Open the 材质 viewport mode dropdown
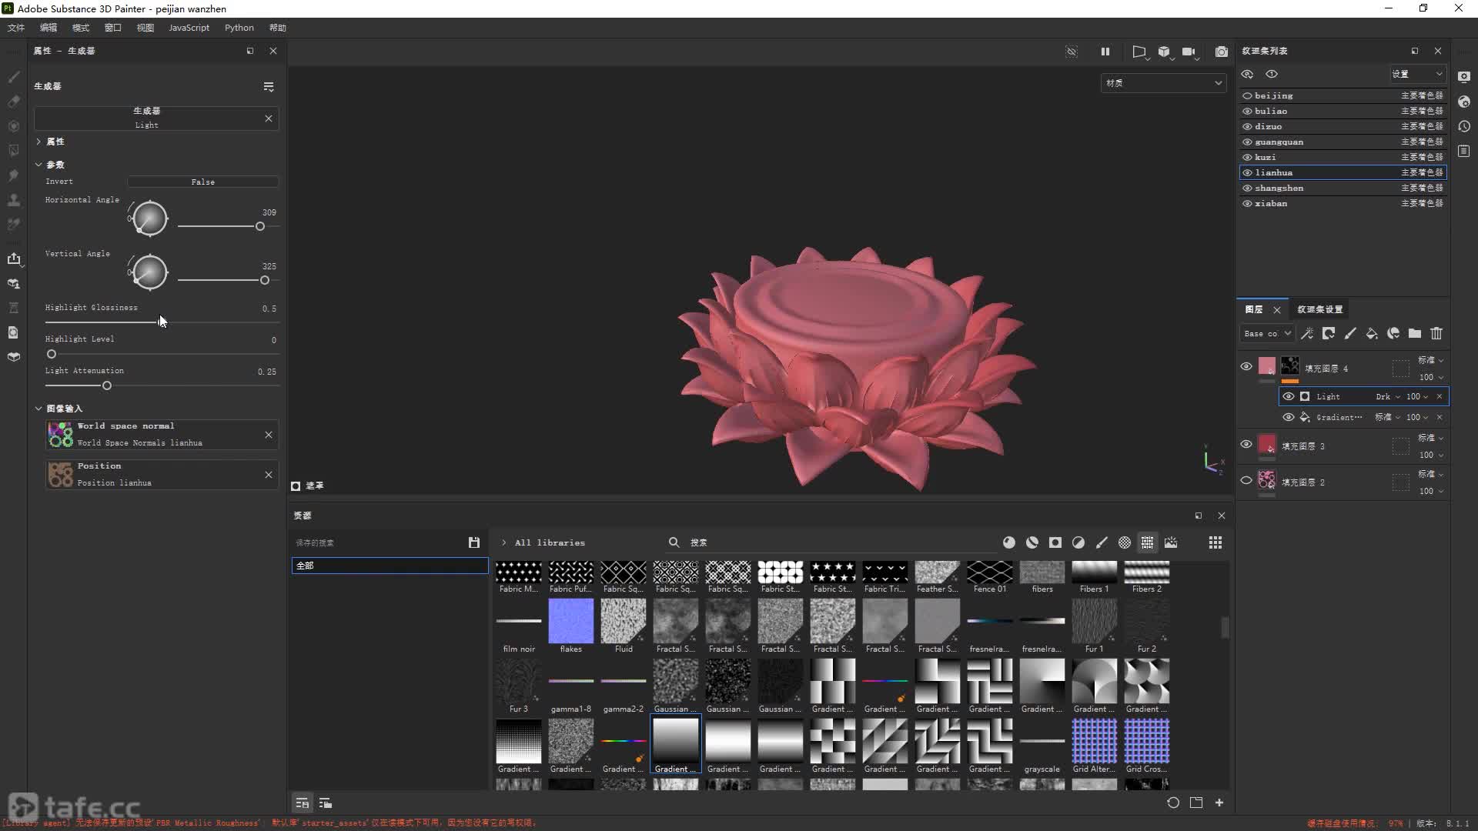This screenshot has height=831, width=1478. (1163, 83)
